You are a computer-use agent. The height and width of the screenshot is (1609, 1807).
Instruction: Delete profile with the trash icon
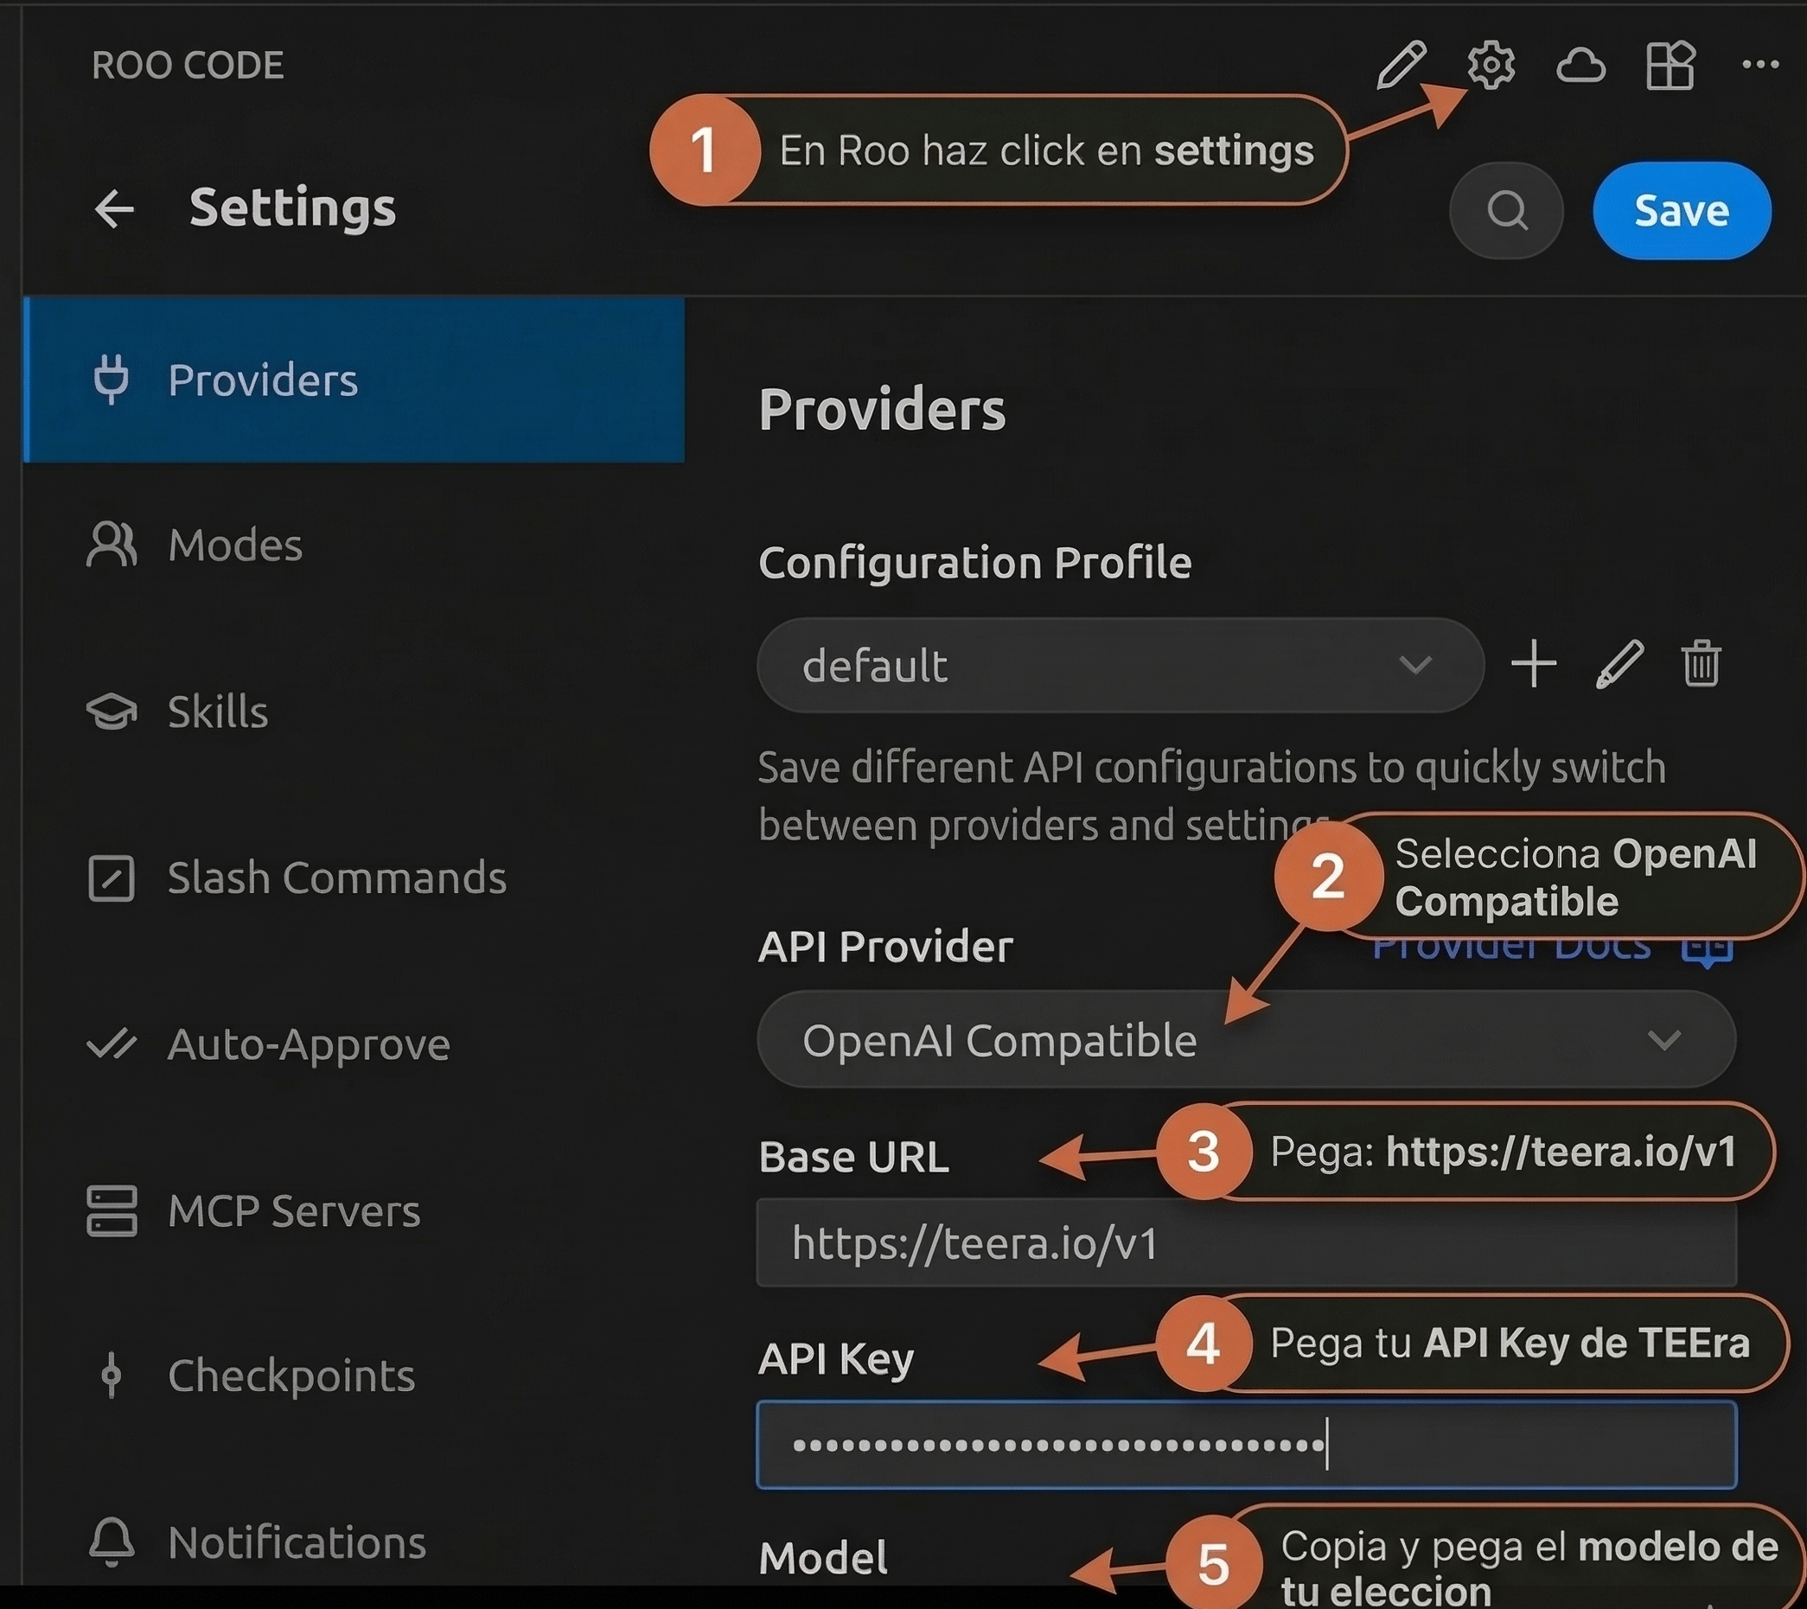point(1700,664)
